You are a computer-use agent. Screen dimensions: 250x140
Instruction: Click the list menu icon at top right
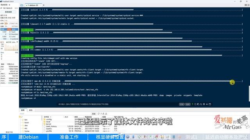248,5
